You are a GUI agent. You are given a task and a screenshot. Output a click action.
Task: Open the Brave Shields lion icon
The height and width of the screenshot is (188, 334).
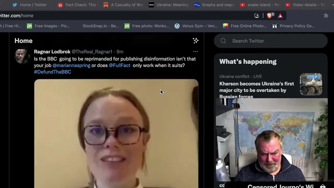(x=270, y=16)
